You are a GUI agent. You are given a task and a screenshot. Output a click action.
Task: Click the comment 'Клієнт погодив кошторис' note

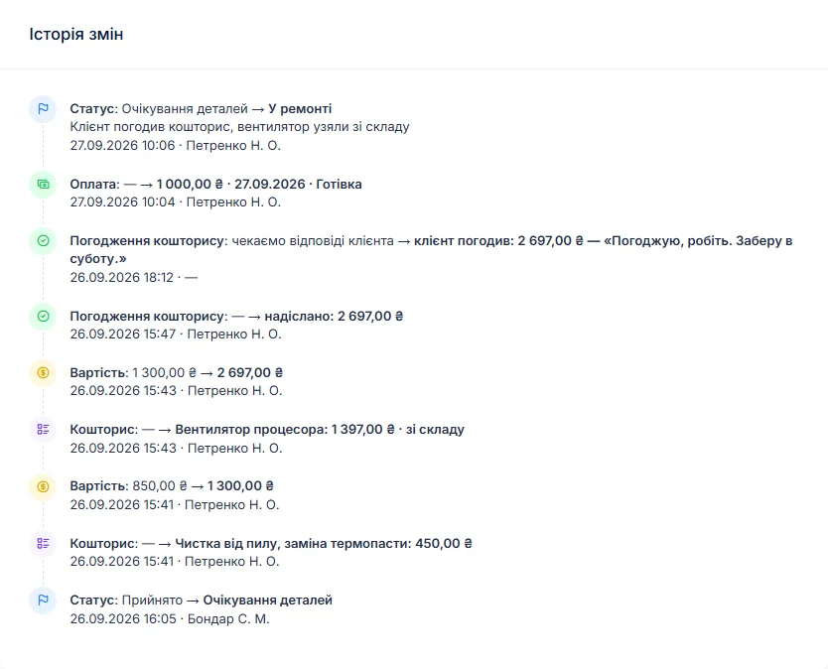point(239,127)
